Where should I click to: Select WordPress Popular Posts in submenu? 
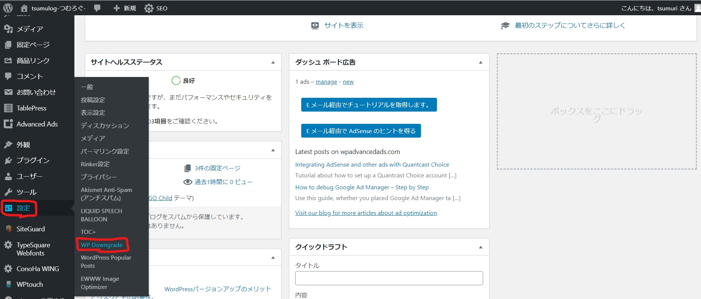pos(106,261)
